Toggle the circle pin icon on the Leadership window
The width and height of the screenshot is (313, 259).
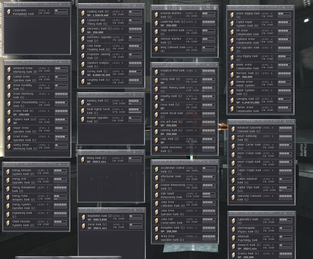208,7
